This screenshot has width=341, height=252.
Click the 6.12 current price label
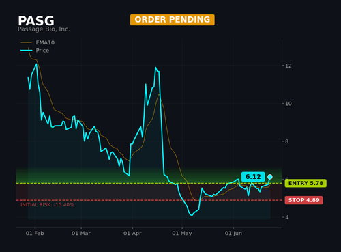[253, 177]
